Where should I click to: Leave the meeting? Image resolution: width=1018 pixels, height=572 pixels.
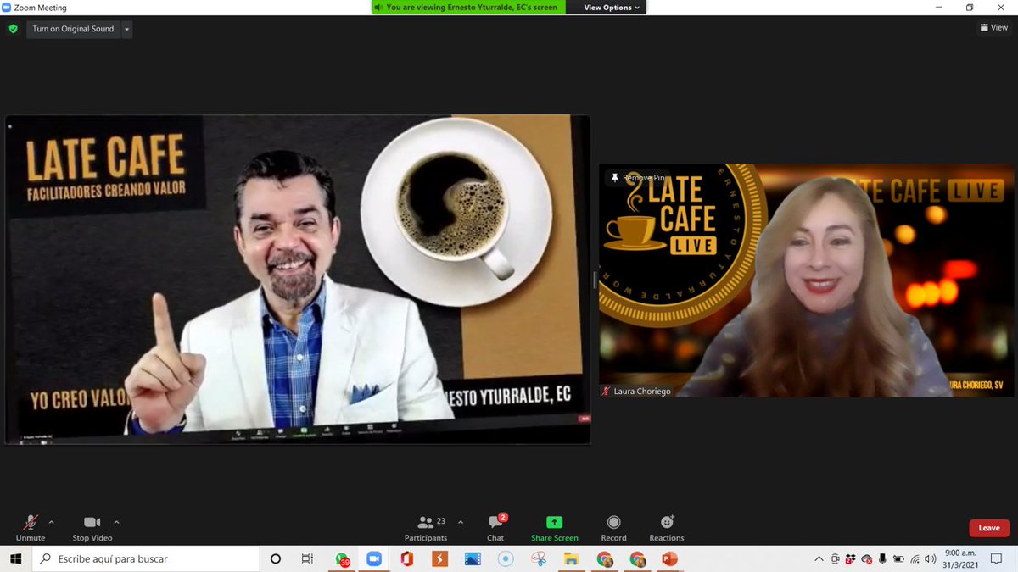(x=989, y=528)
